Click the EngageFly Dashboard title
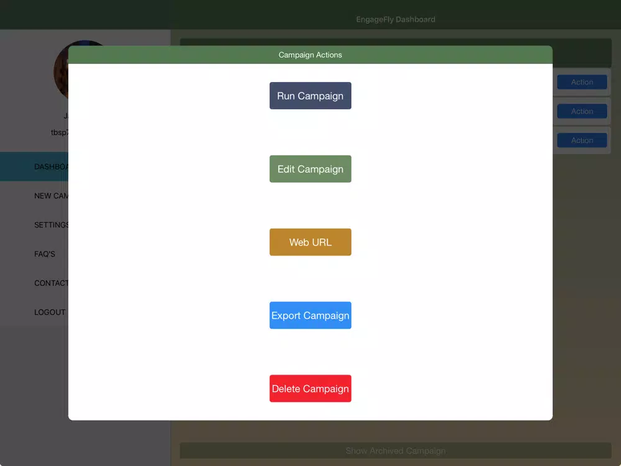Screen dimensions: 621x466 point(395,19)
